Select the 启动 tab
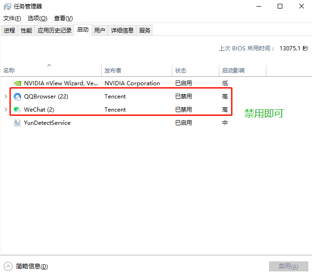Screen dimensions: 312x277 tap(83, 30)
